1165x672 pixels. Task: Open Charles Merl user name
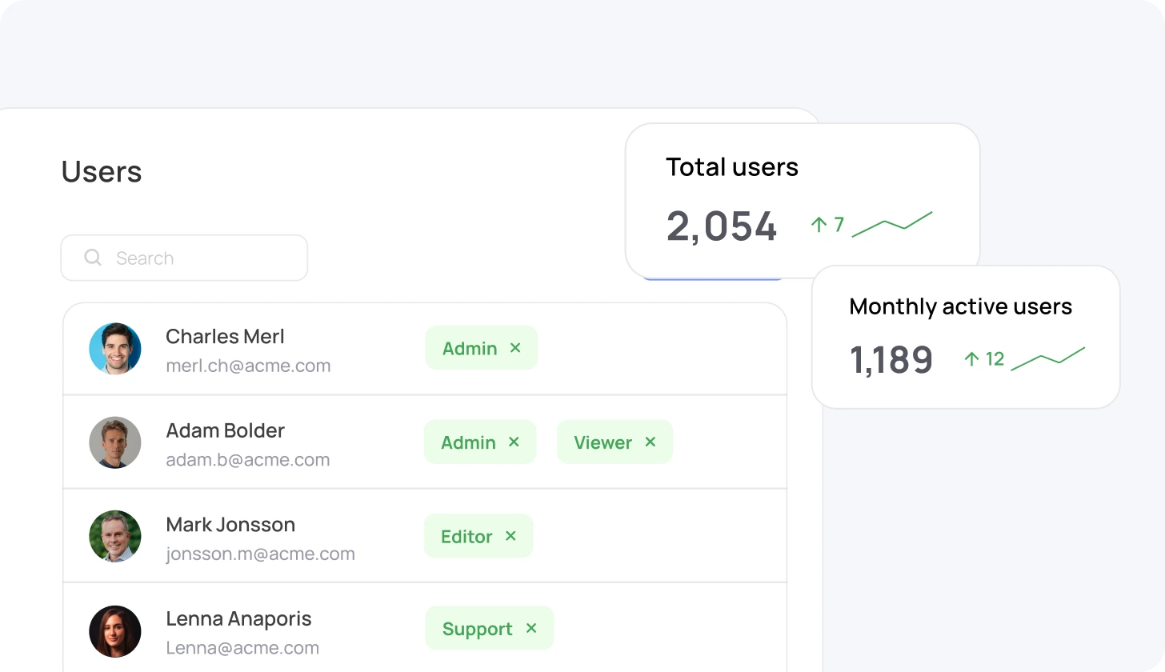point(225,337)
